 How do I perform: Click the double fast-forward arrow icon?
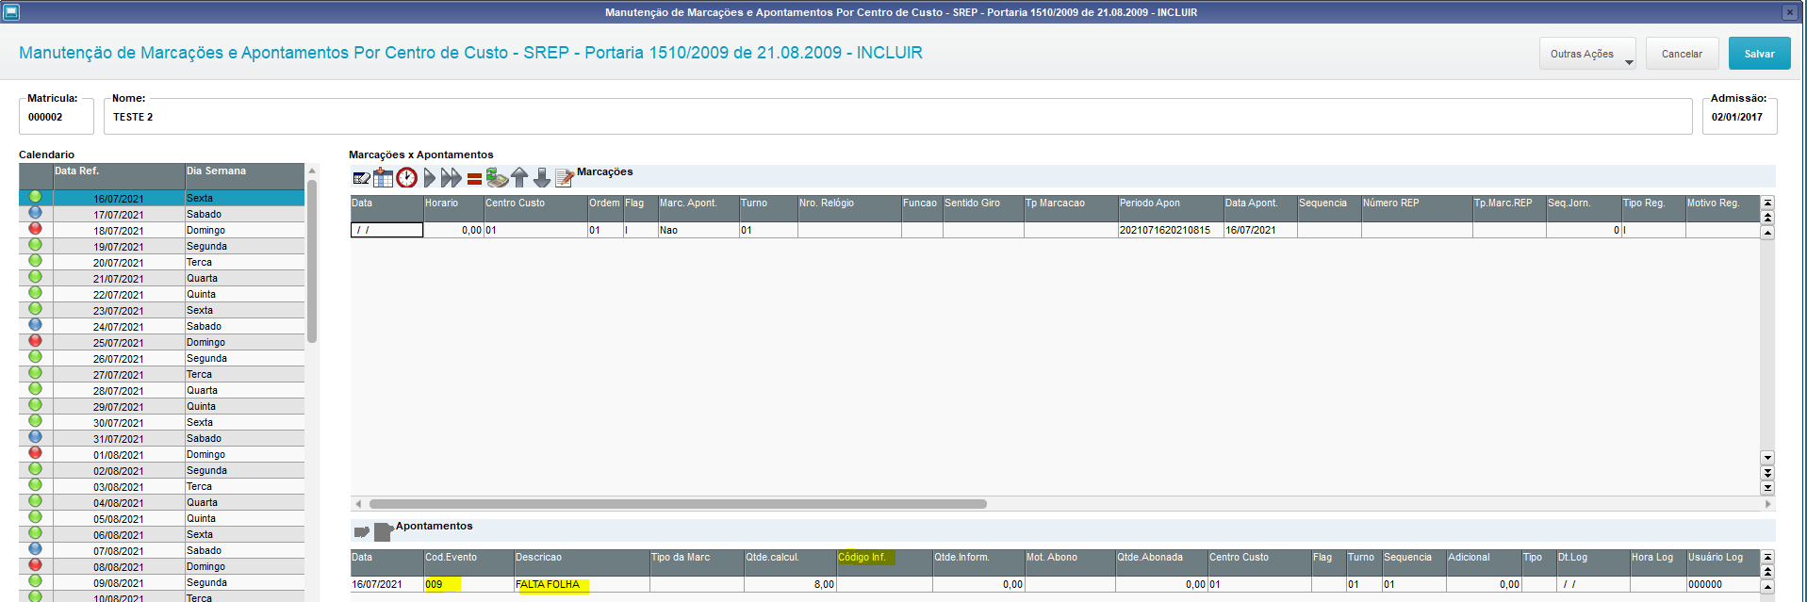(452, 177)
